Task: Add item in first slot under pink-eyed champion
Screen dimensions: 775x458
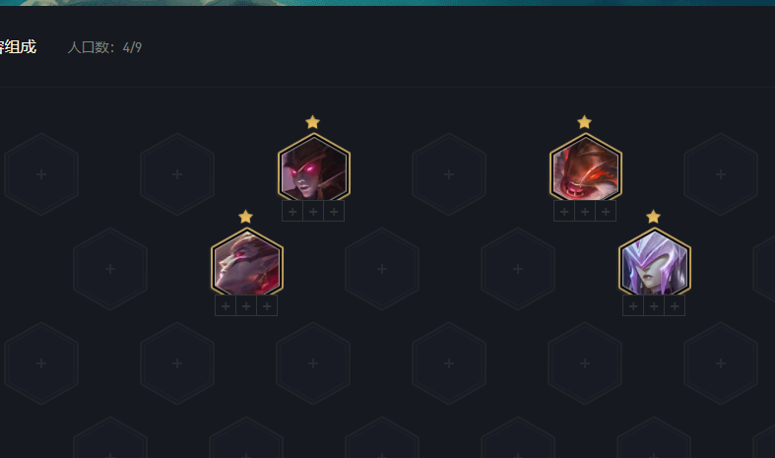Action: click(x=292, y=212)
